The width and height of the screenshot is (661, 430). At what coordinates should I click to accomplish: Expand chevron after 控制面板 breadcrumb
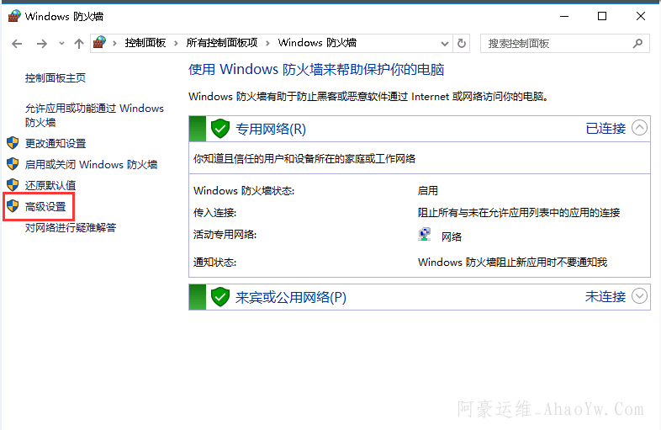(x=176, y=44)
